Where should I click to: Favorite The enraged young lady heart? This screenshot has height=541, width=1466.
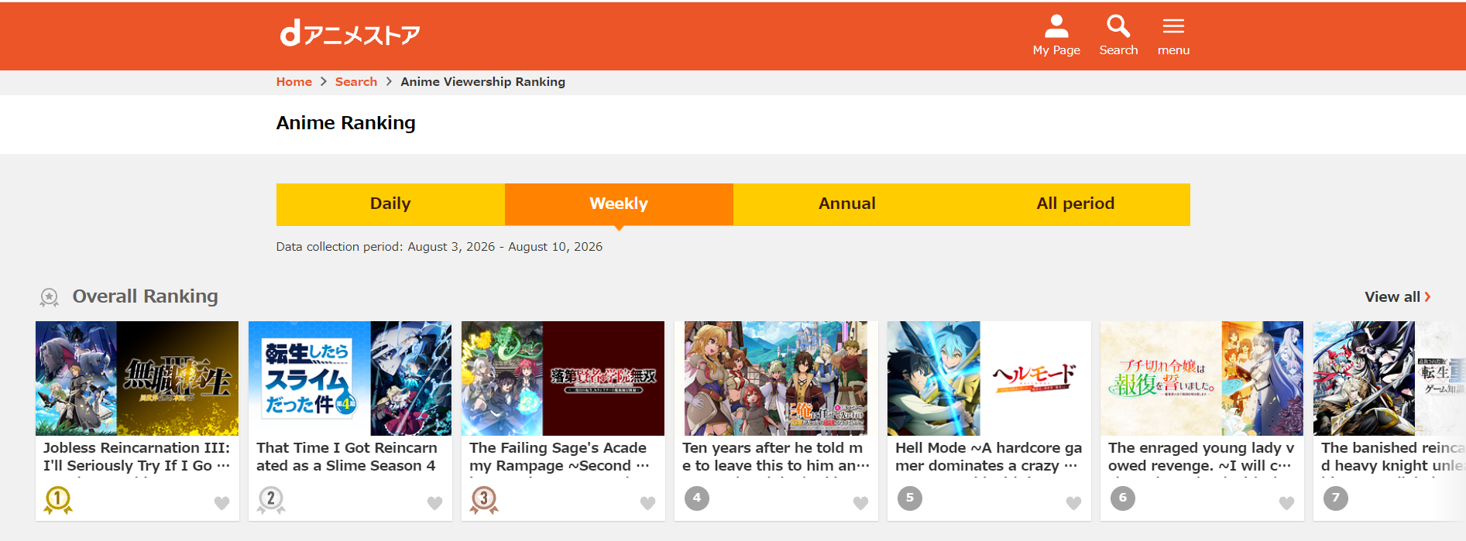click(1287, 503)
